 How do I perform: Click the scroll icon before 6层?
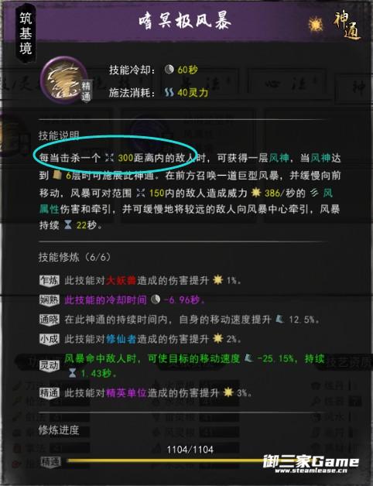tap(57, 176)
